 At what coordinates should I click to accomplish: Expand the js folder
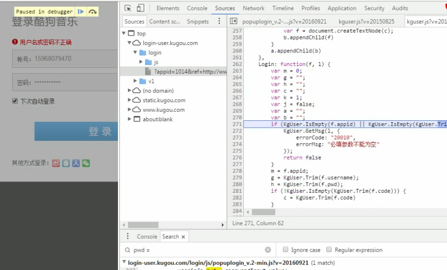pos(141,62)
